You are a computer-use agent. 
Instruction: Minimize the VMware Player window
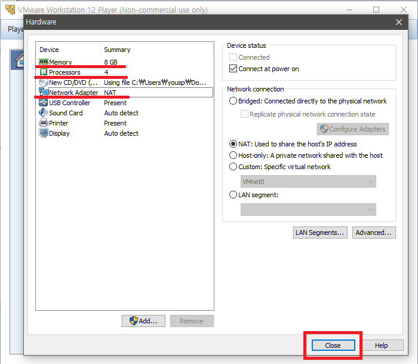pyautogui.click(x=349, y=10)
